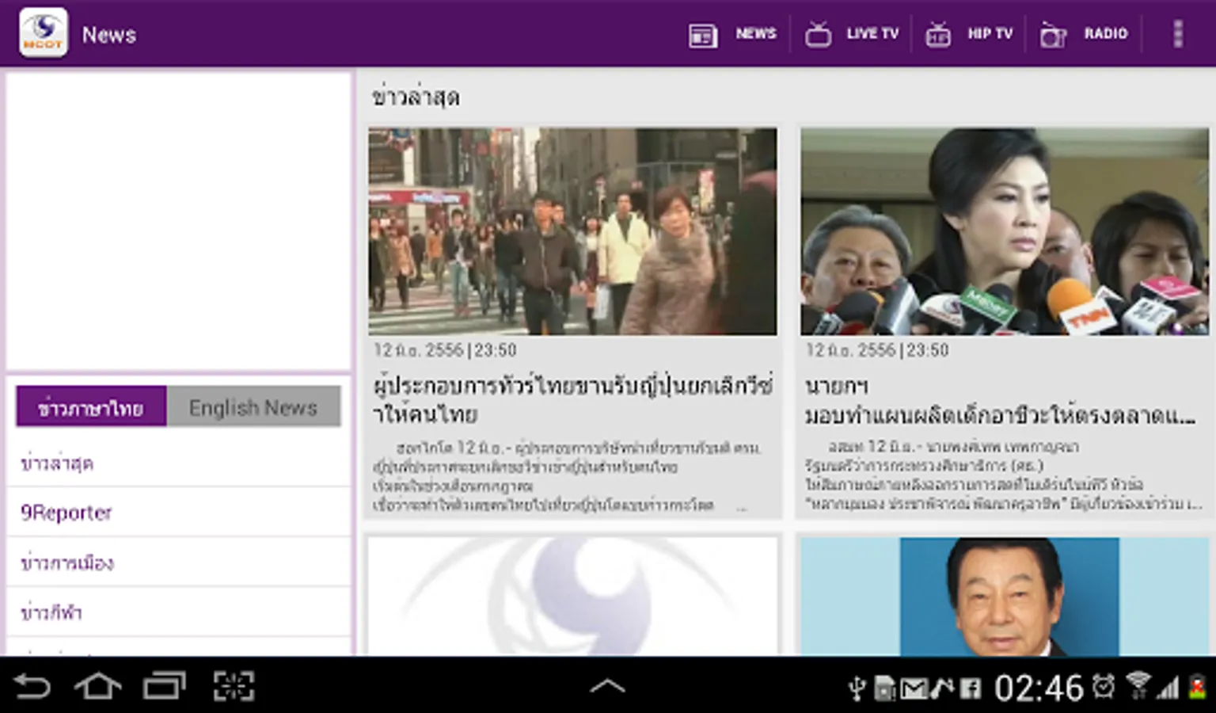Screen dimensions: 1216x713
Task: Open the three-dot overflow menu
Action: coord(1177,34)
